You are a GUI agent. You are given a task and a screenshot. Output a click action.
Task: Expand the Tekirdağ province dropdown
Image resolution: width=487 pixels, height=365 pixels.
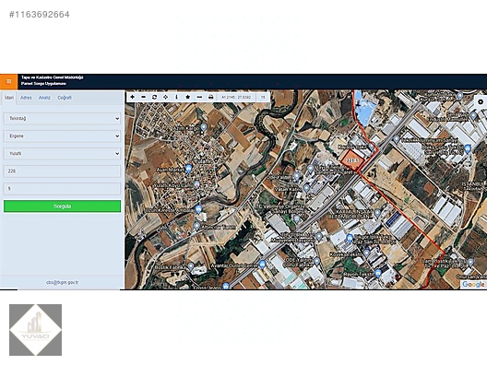[x=62, y=119]
